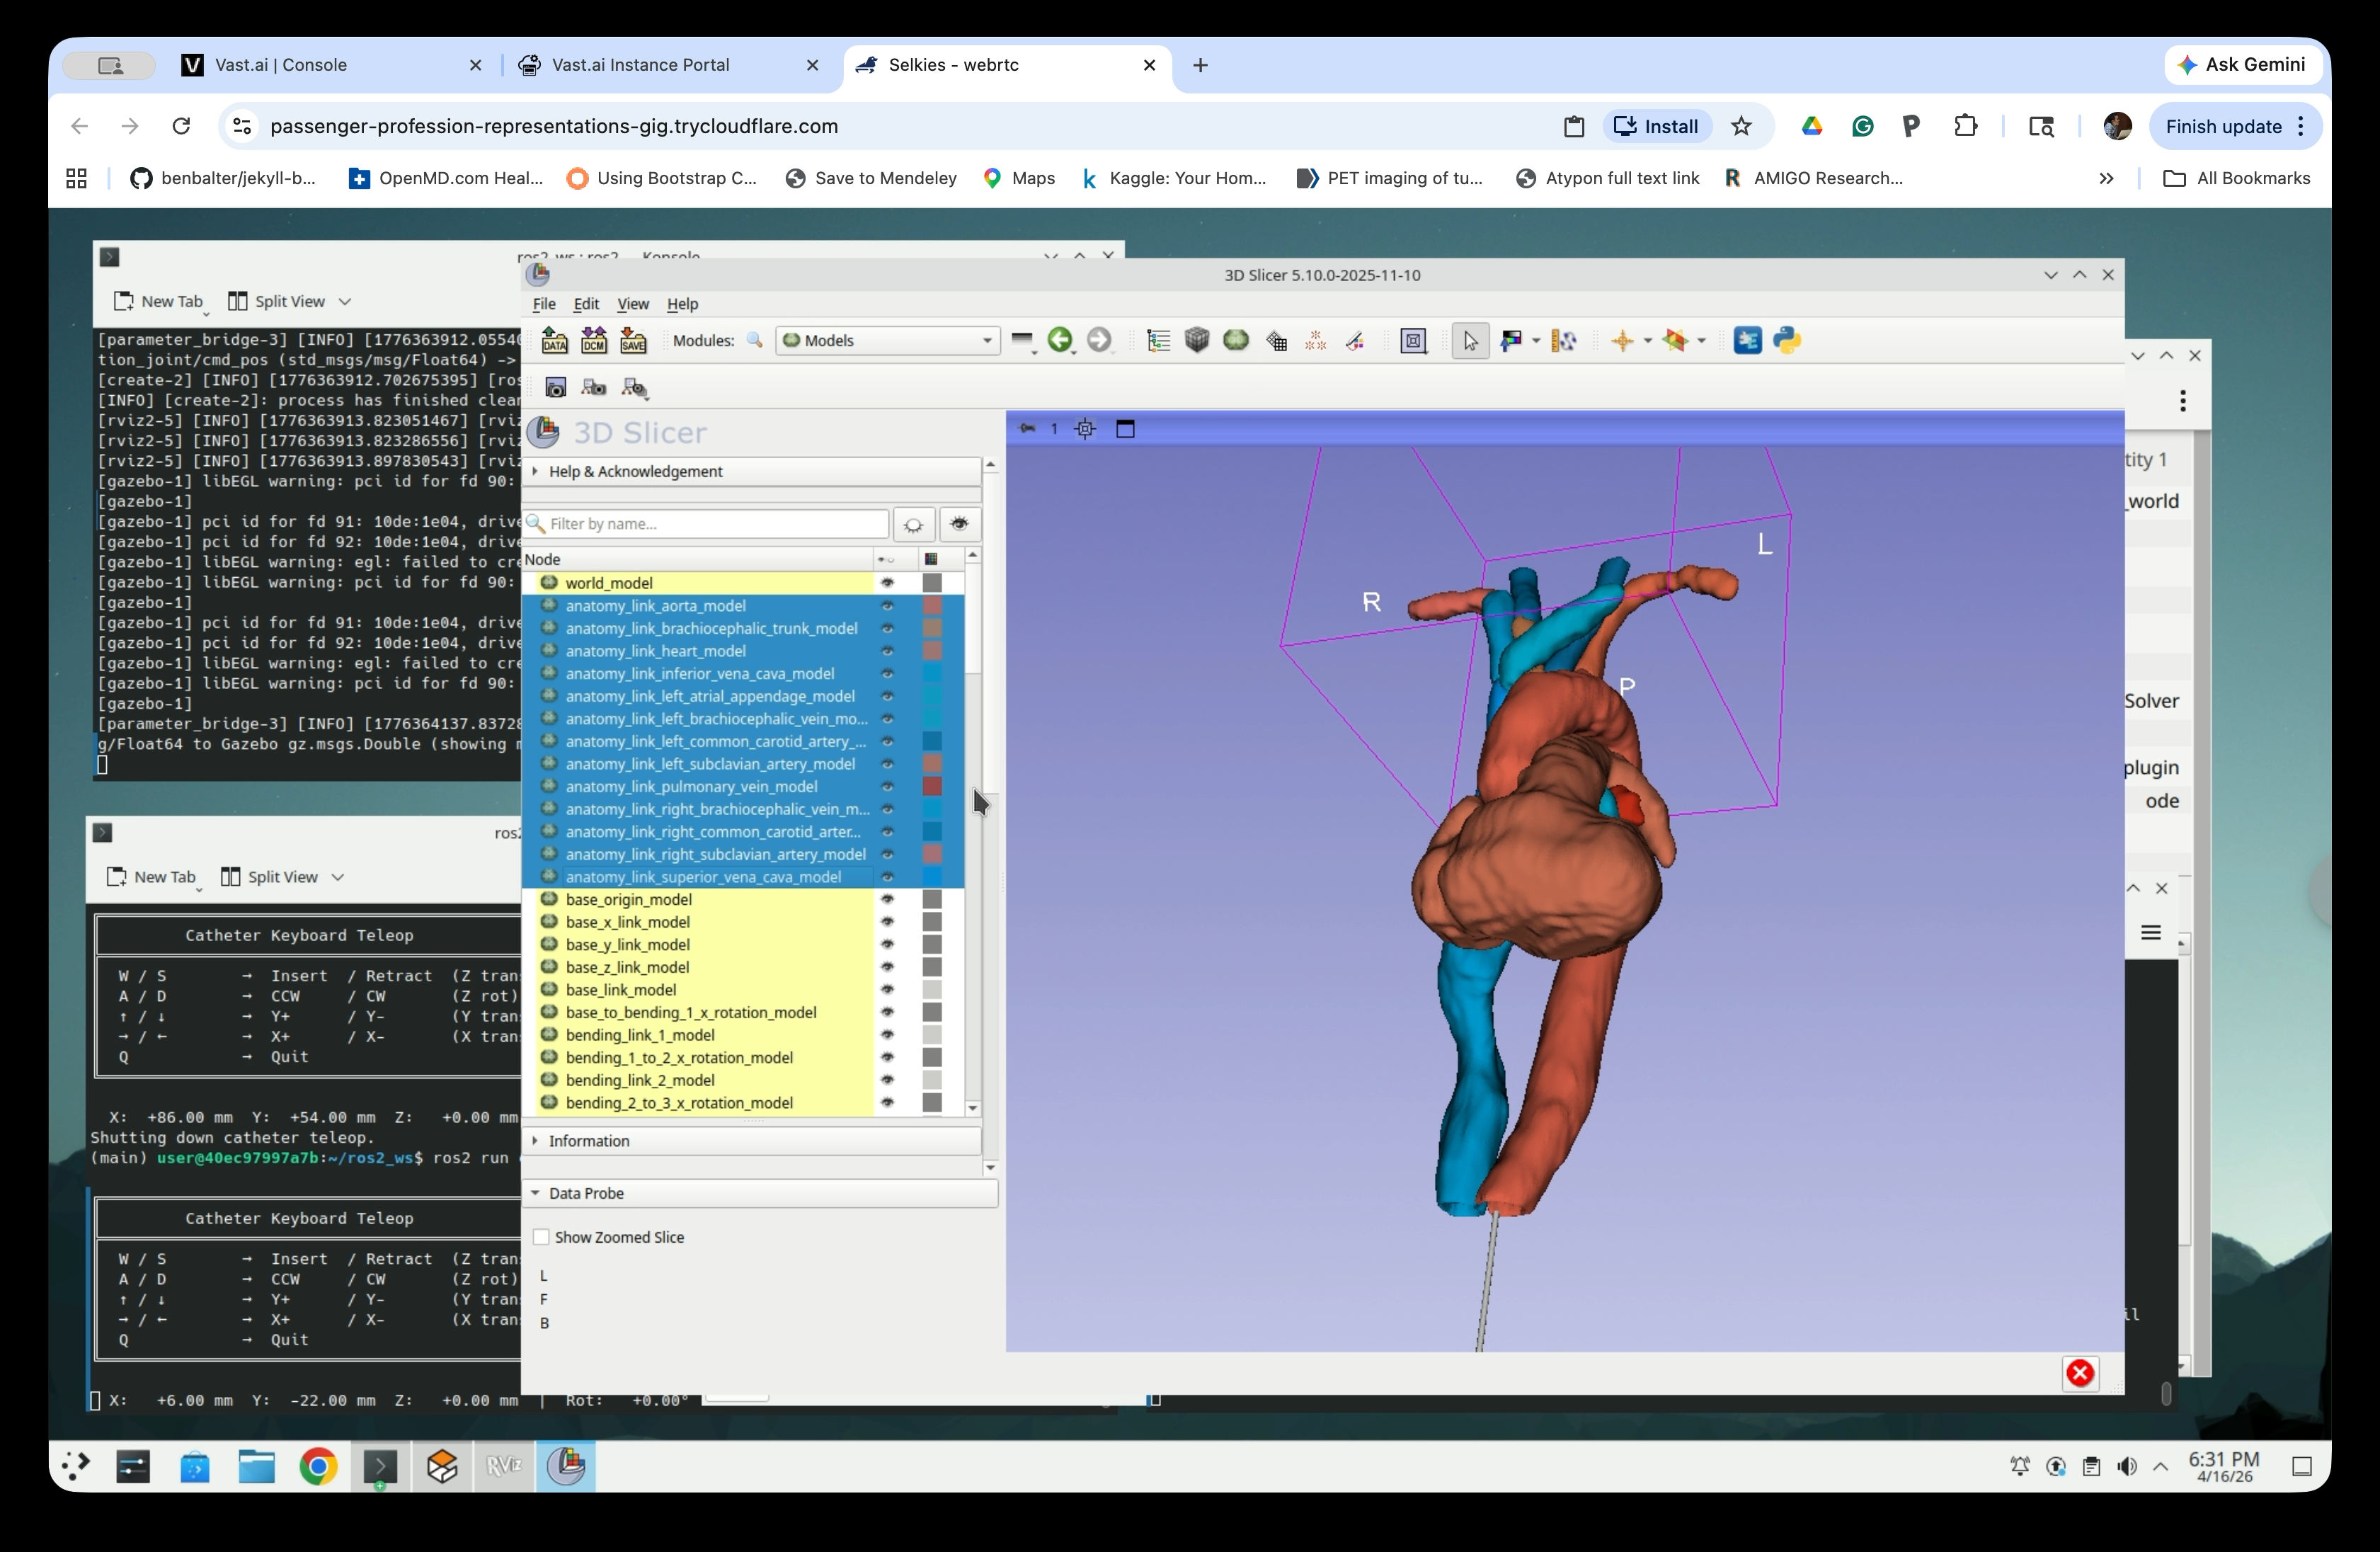
Task: Open the Edit menu in 3D Slicer
Action: coord(586,305)
